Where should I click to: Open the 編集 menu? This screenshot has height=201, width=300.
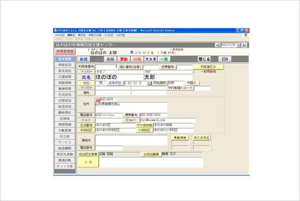71,35
